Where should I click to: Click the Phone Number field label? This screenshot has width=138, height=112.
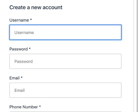point(24,107)
